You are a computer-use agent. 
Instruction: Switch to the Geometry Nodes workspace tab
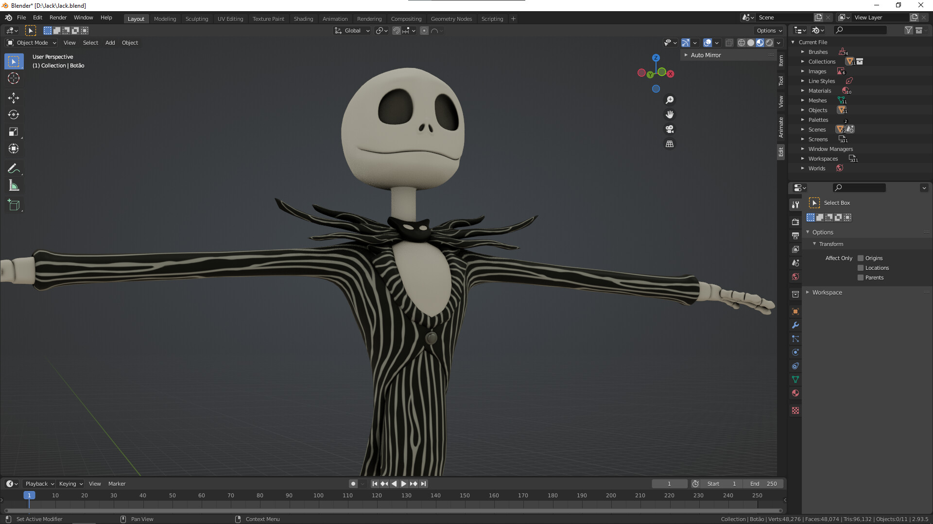point(451,19)
